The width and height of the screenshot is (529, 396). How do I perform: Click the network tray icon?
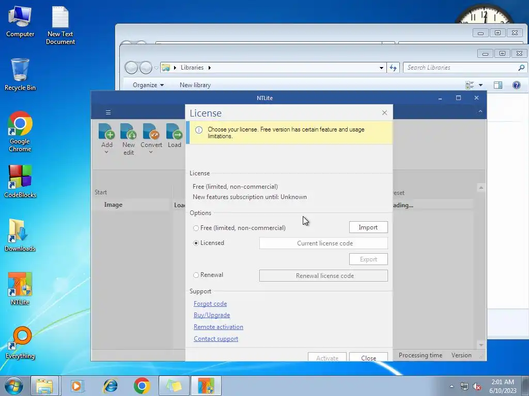pos(464,387)
